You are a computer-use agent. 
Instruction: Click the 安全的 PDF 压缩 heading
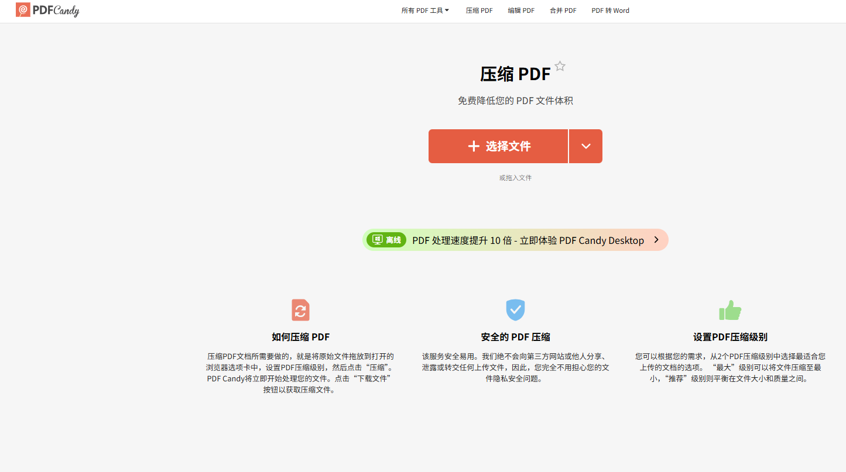(515, 337)
